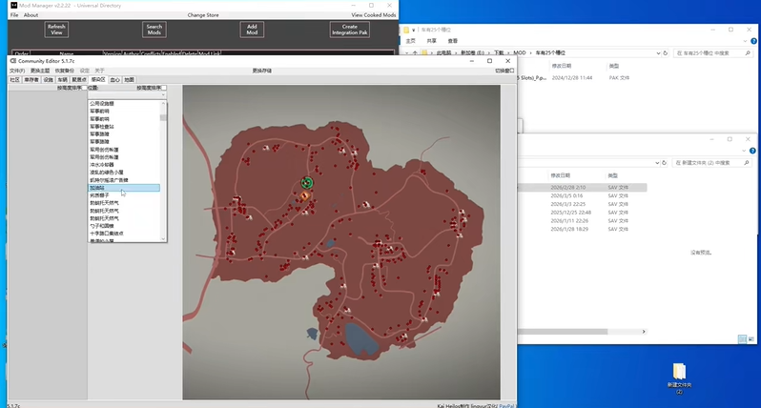Tick the left 按高度排序 checkbox
Screen dimensions: 761x408
(84, 88)
